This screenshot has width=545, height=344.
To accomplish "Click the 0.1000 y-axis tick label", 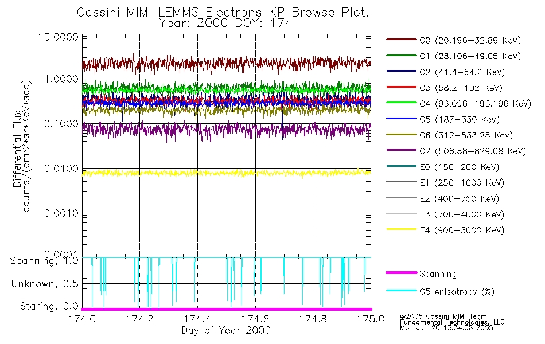I will pos(61,124).
